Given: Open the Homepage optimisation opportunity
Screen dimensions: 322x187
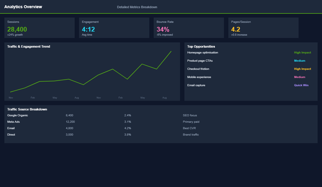Looking at the screenshot, I should tap(203, 52).
